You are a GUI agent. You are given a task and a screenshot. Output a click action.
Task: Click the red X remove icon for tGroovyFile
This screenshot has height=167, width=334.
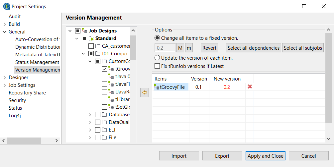click(x=250, y=87)
